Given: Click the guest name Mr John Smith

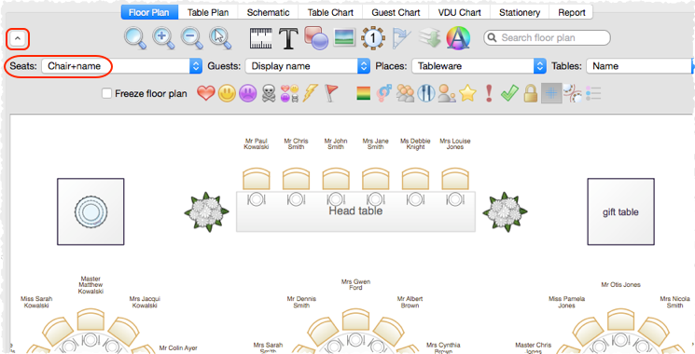Looking at the screenshot, I should (336, 143).
